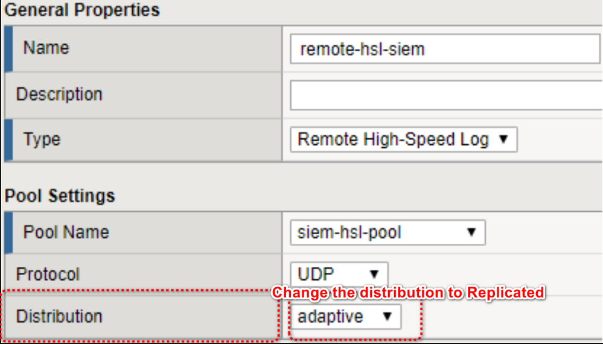
Task: Click the Pool Name row label
Action: pos(66,232)
